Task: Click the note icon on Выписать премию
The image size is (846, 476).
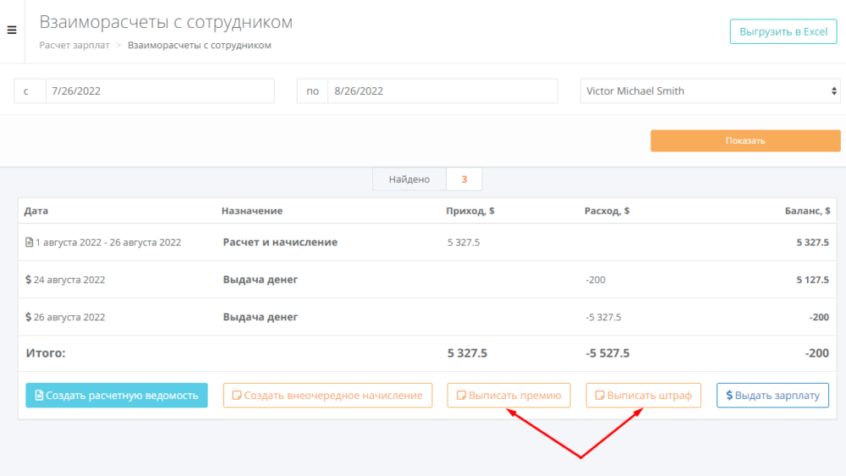Action: [x=461, y=396]
